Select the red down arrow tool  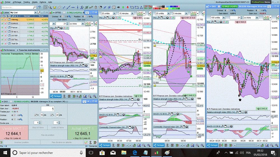[x=127, y=7]
